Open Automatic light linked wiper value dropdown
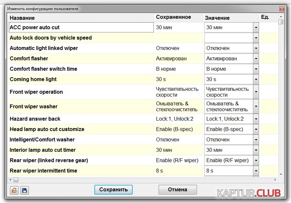The width and height of the screenshot is (291, 203). point(256,48)
